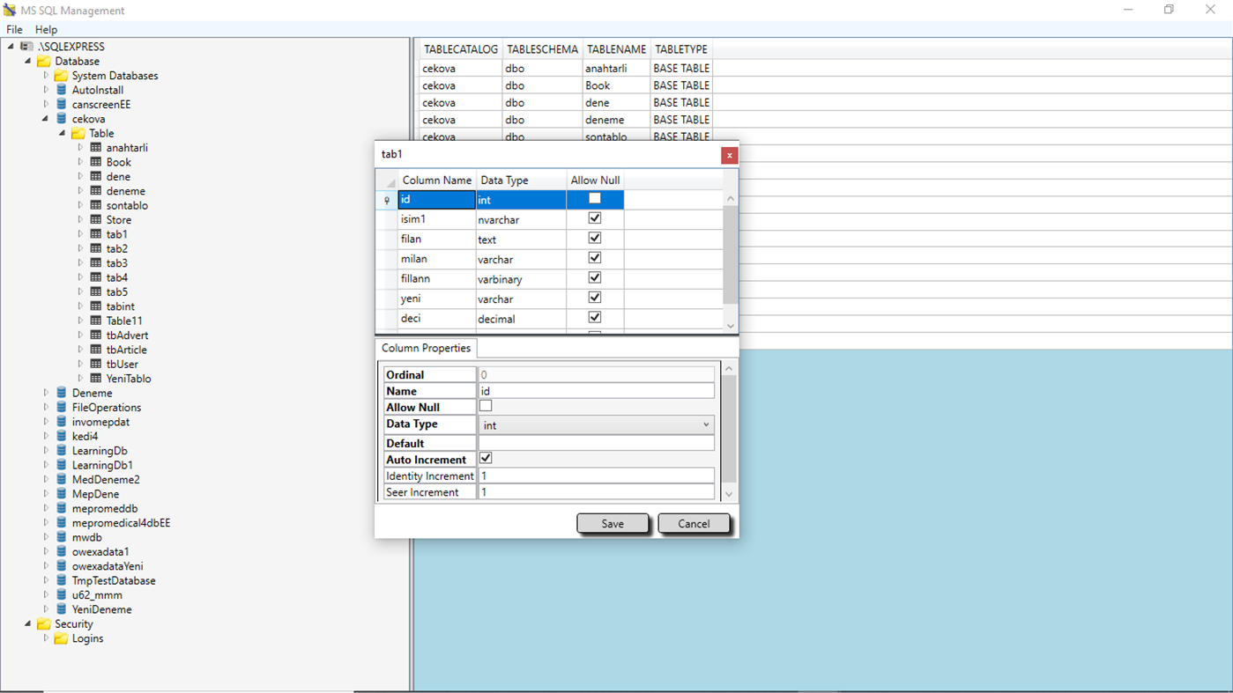
Task: Click the Logins folder icon
Action: pyautogui.click(x=61, y=638)
